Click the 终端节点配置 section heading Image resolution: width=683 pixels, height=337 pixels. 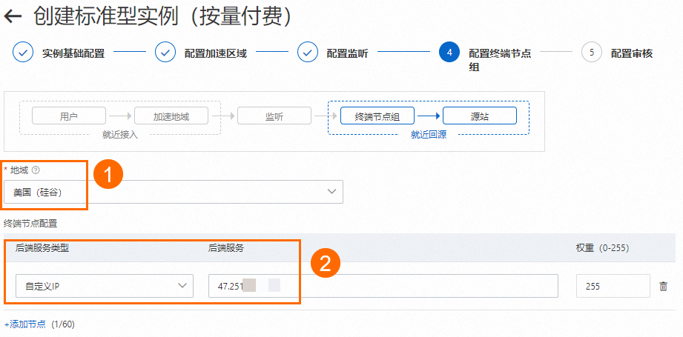tap(30, 224)
